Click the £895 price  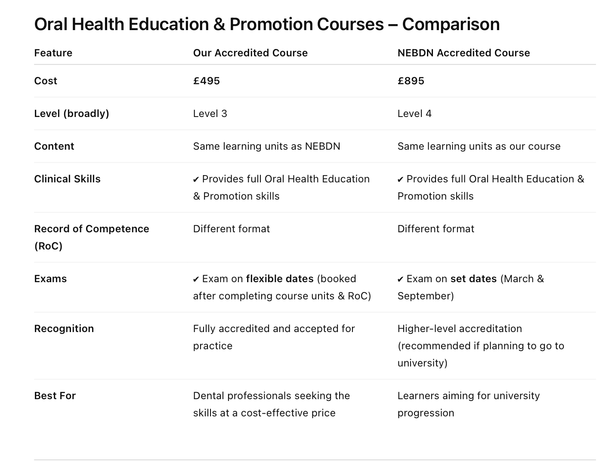pos(411,81)
